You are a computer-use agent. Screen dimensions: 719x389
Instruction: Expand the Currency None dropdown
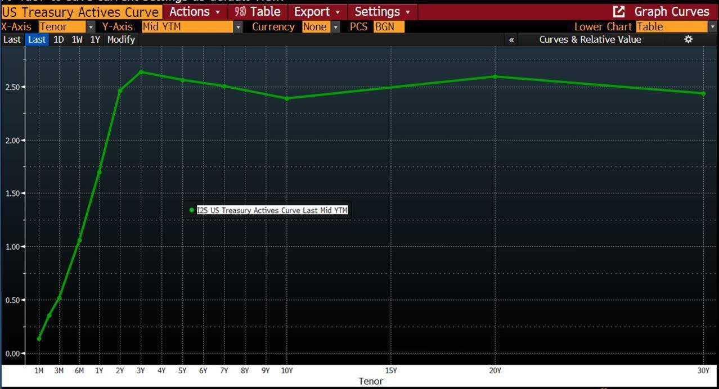coord(336,26)
